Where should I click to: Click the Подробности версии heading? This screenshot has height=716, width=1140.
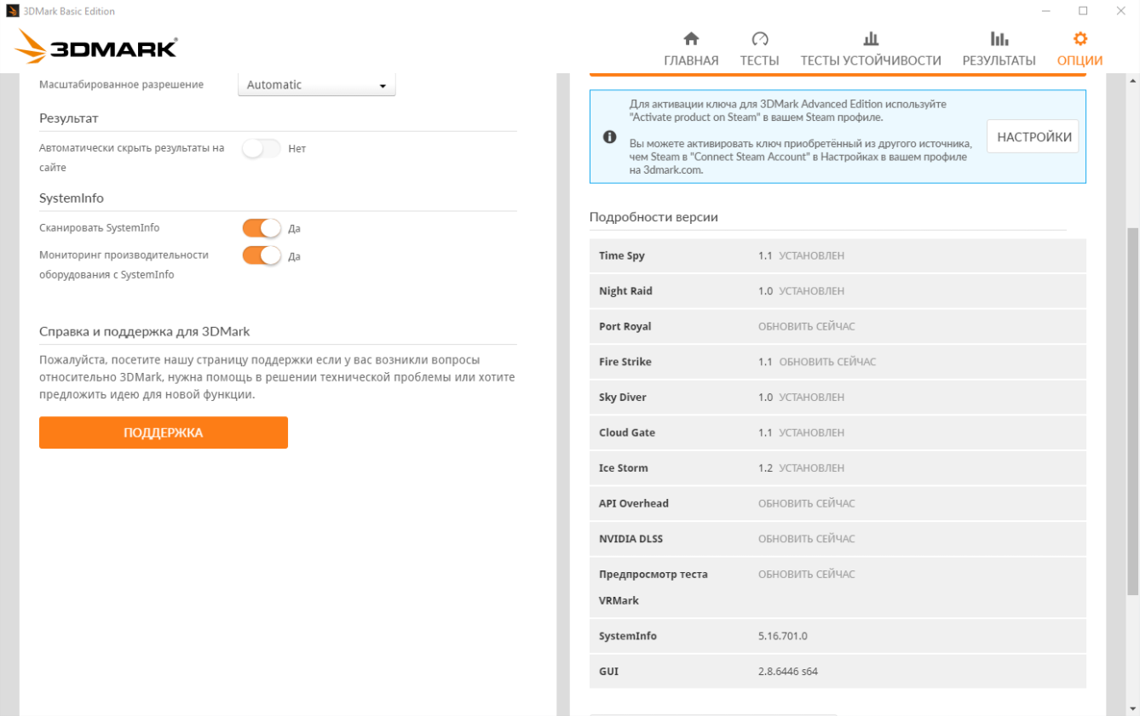click(x=653, y=217)
